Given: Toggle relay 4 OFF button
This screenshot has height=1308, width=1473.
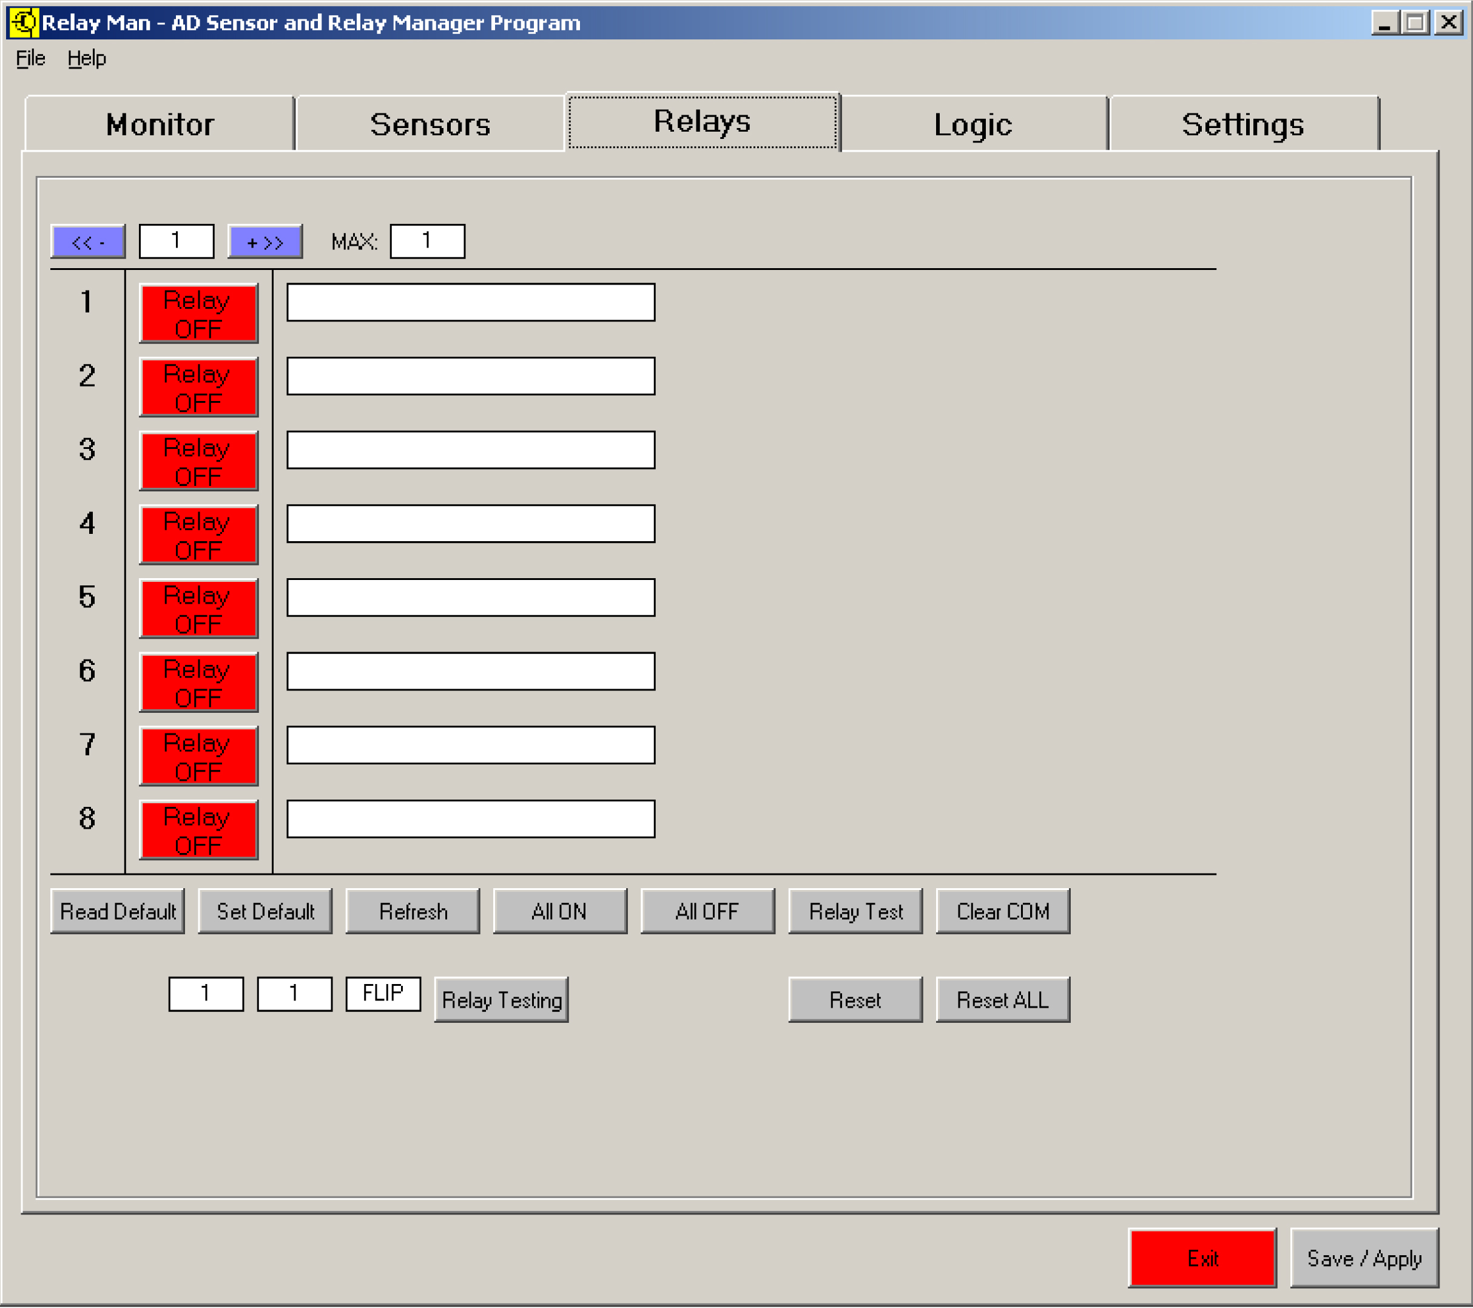Looking at the screenshot, I should pyautogui.click(x=198, y=534).
